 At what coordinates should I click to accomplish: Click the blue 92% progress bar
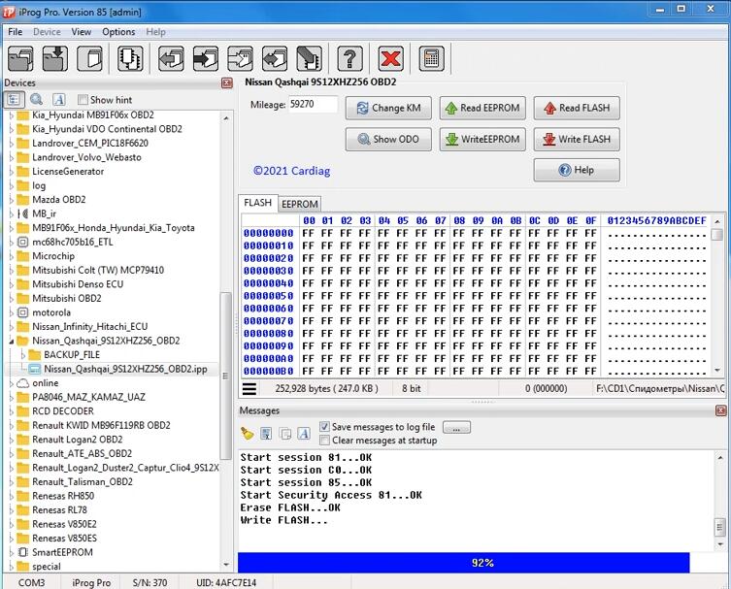point(463,563)
